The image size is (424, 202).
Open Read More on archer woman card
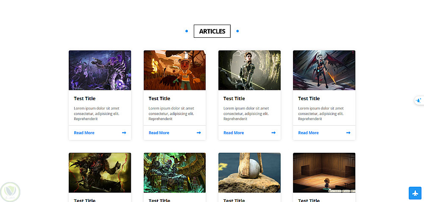point(234,133)
